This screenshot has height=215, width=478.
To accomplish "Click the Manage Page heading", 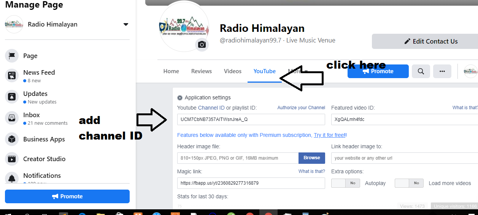I will click(x=34, y=5).
